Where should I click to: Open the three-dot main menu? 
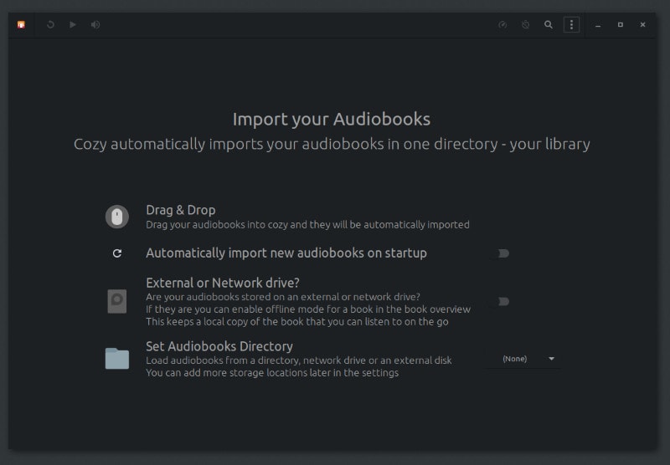coord(571,25)
